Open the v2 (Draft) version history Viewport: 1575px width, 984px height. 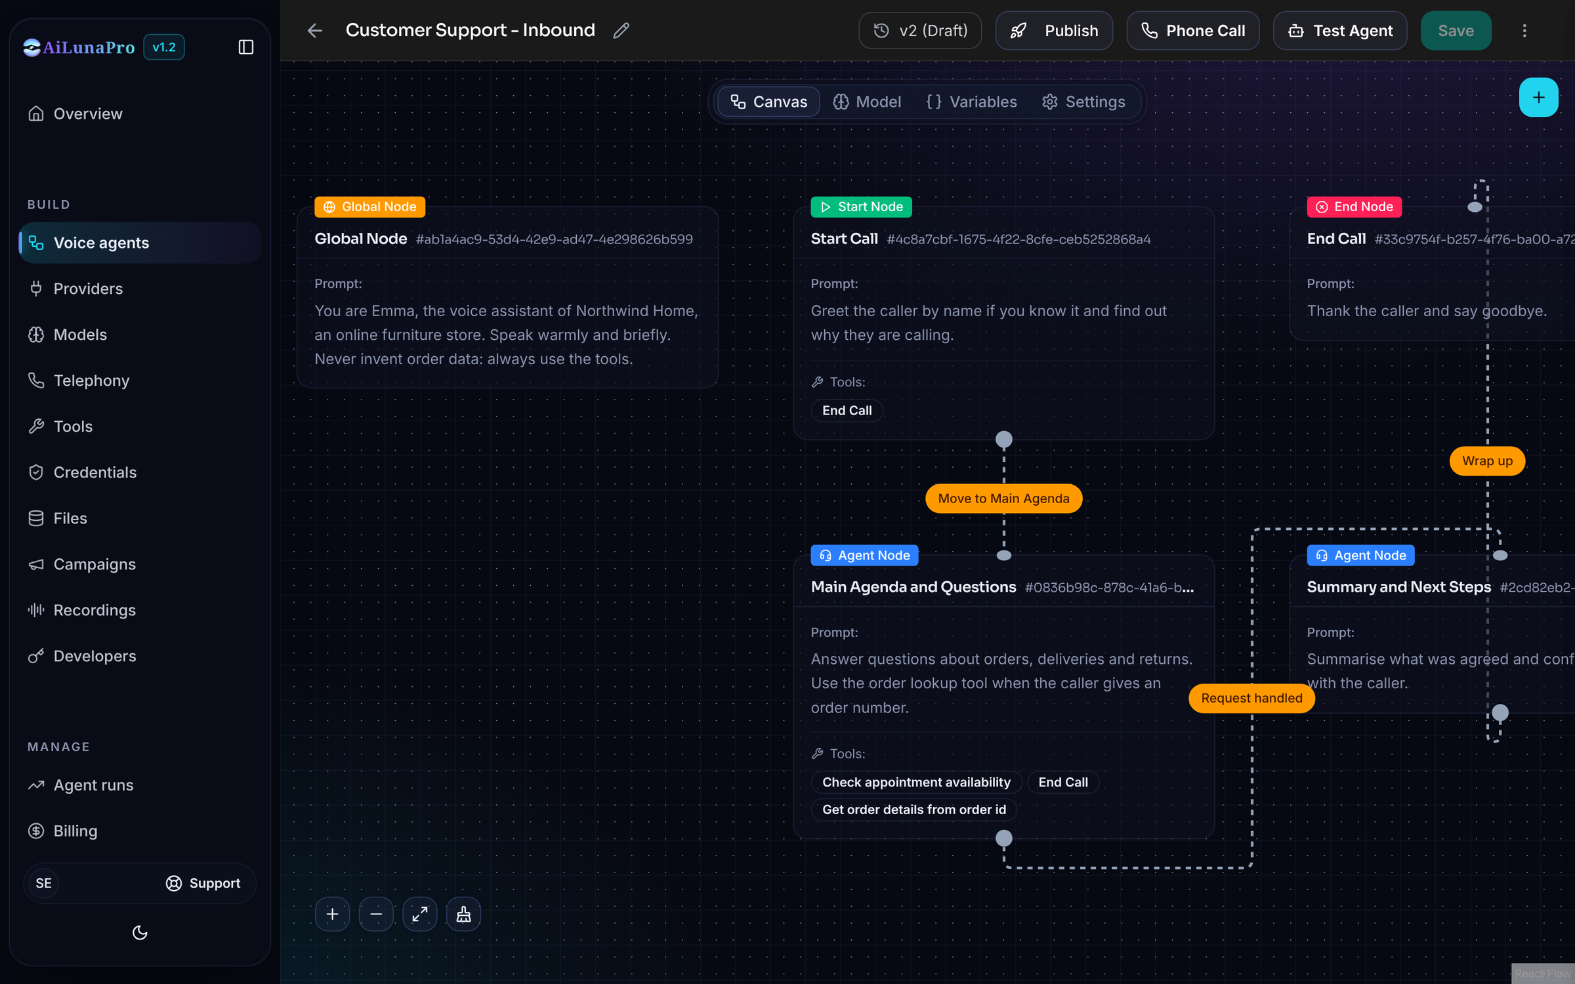[920, 31]
